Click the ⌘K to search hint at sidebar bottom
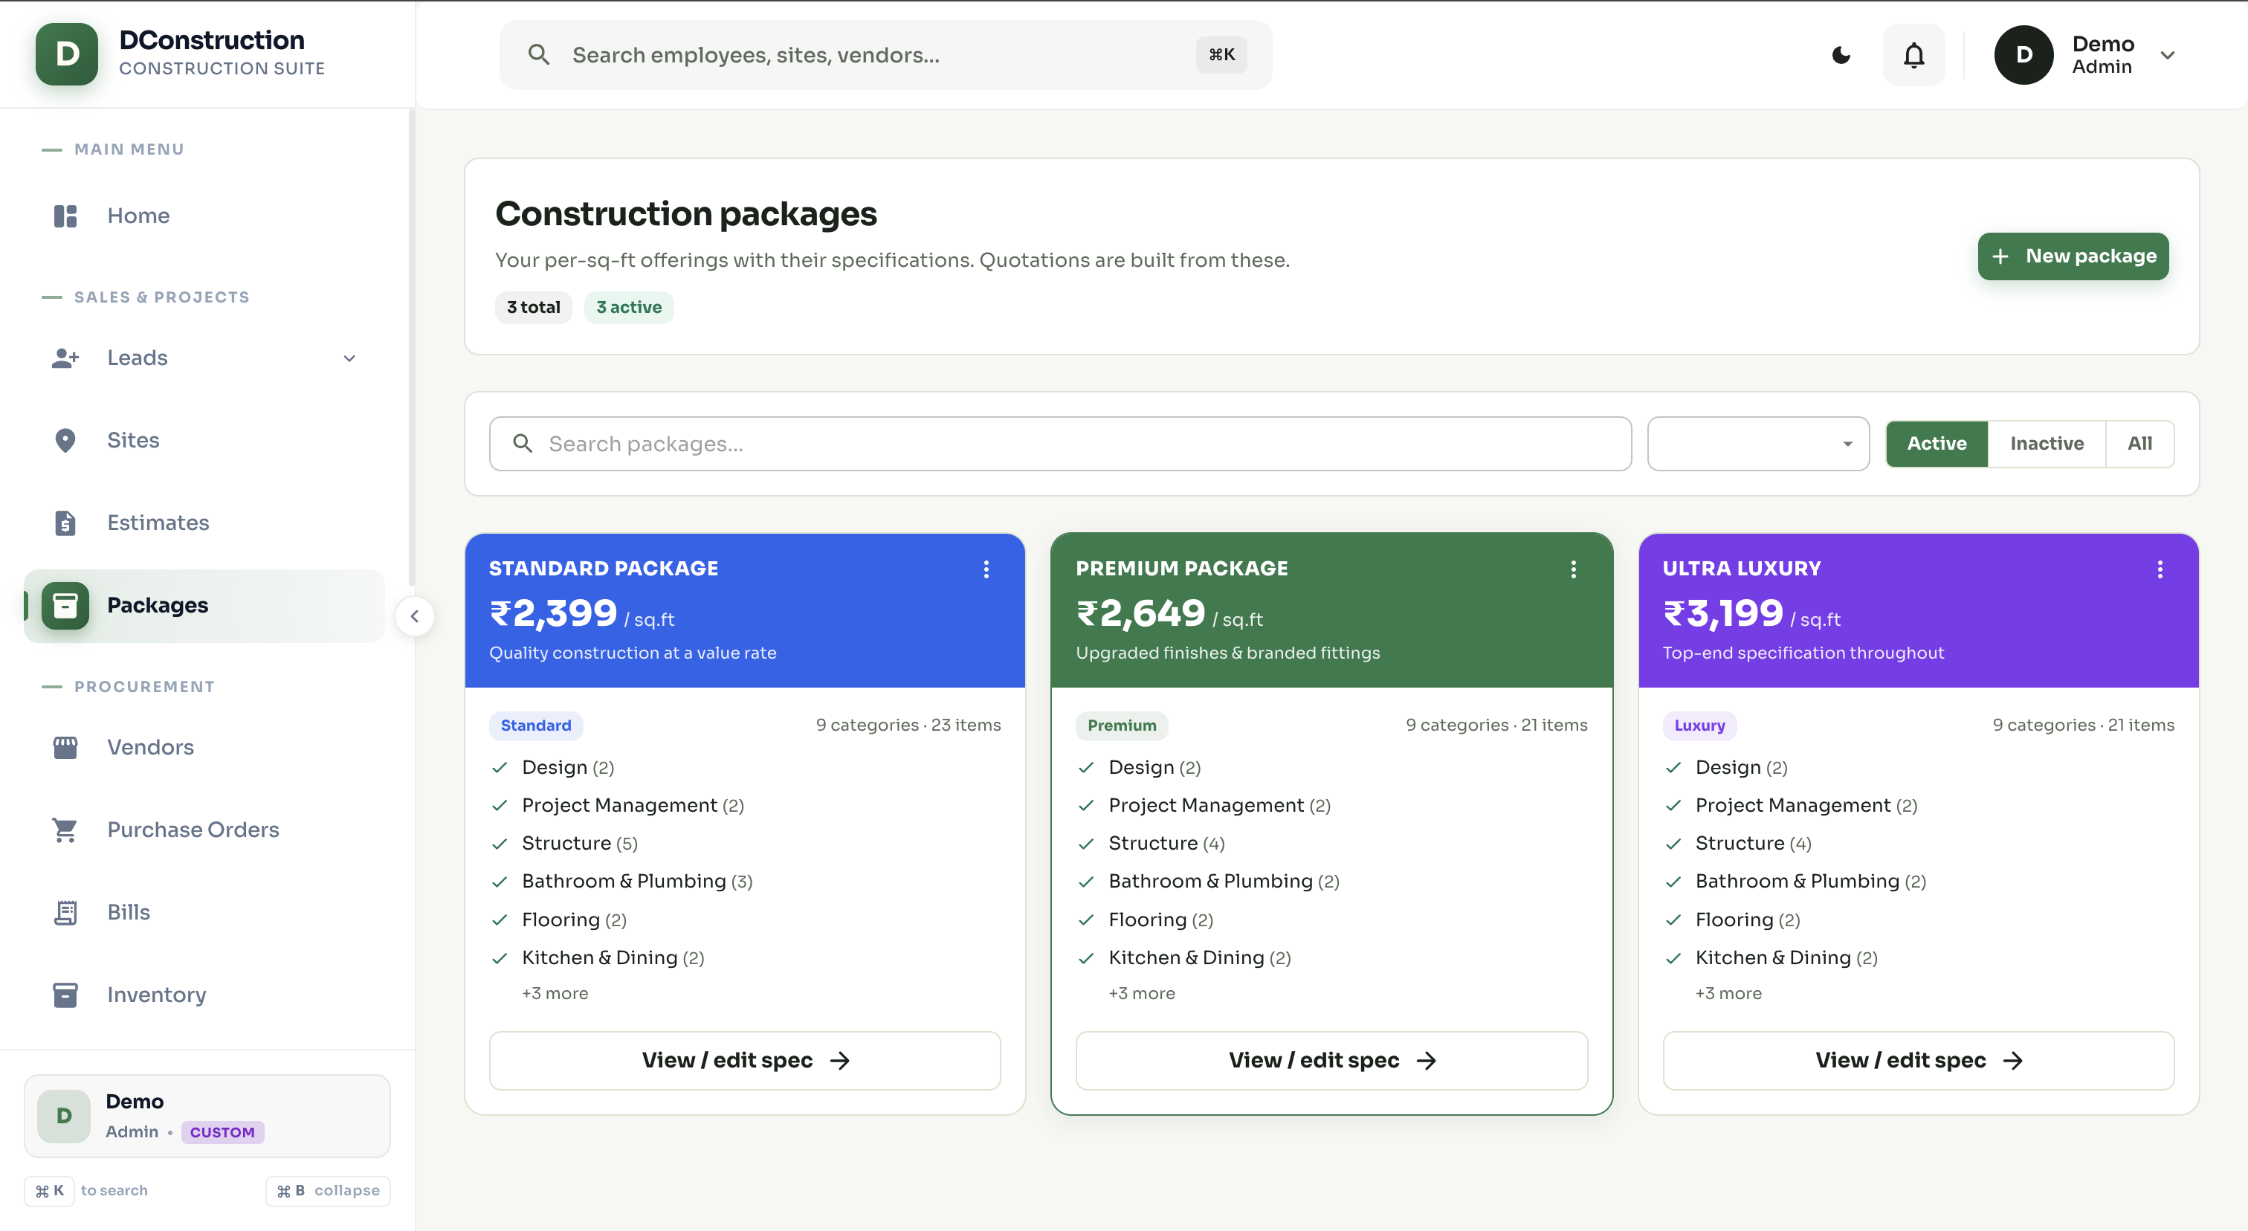This screenshot has width=2248, height=1231. (87, 1191)
